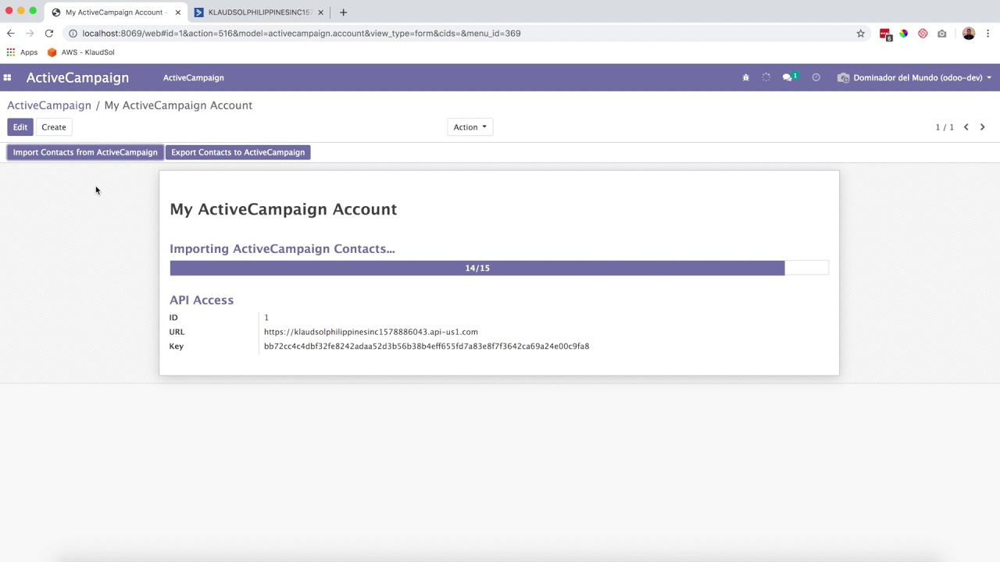Viewport: 1000px width, 562px height.
Task: Open the red extension with badge 5
Action: point(885,34)
